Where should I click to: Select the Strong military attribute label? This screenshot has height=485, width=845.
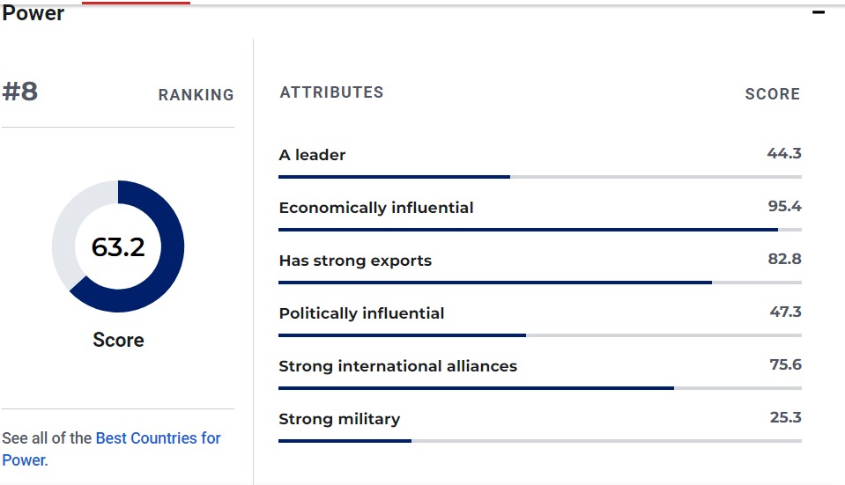[x=339, y=419]
